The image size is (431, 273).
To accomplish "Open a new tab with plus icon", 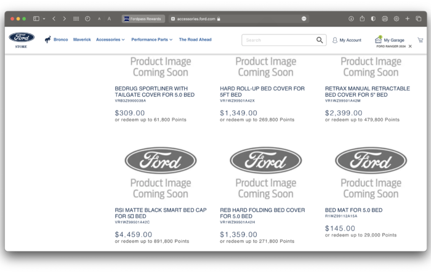I will click(x=408, y=18).
